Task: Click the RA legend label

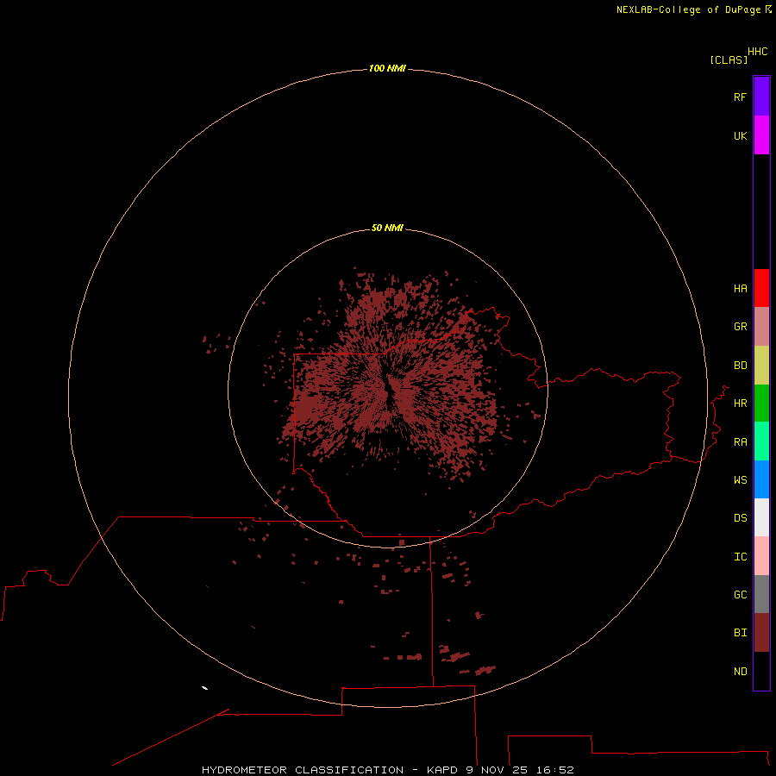Action: coord(740,442)
